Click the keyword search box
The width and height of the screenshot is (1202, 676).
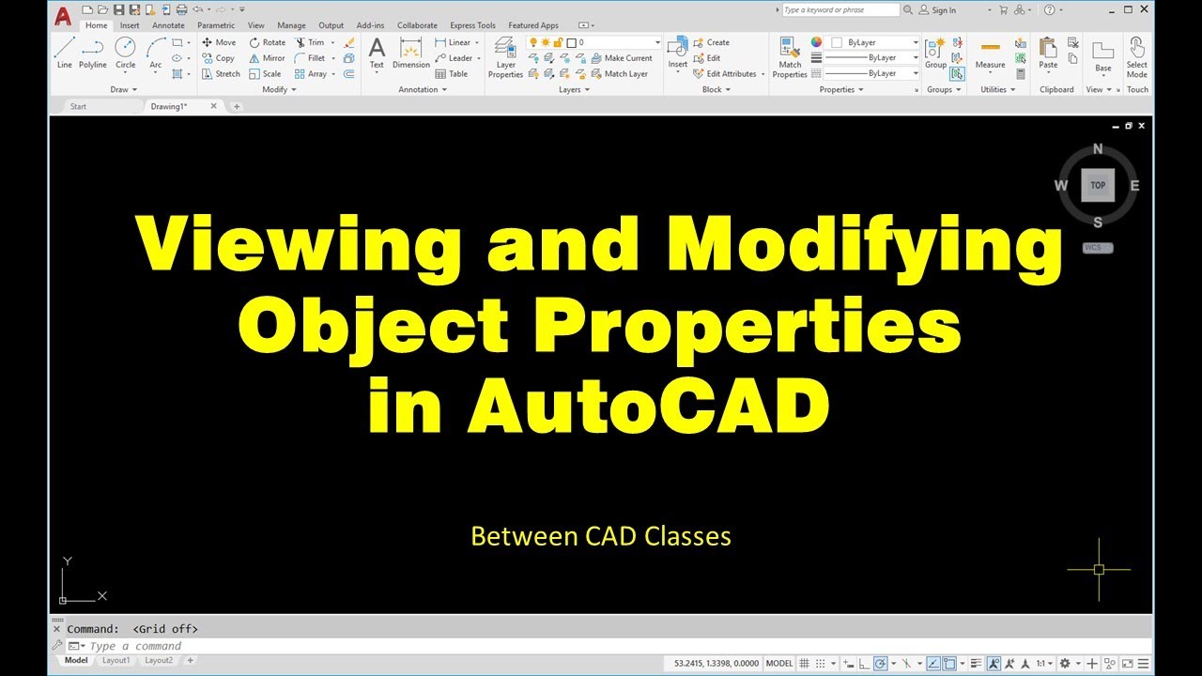tap(840, 10)
